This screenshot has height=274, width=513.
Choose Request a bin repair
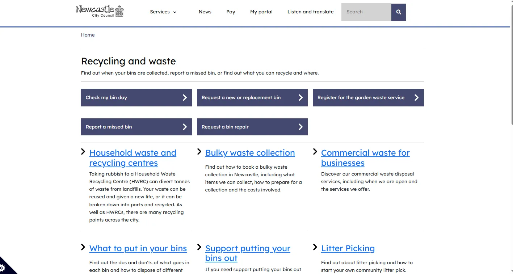coord(252,127)
